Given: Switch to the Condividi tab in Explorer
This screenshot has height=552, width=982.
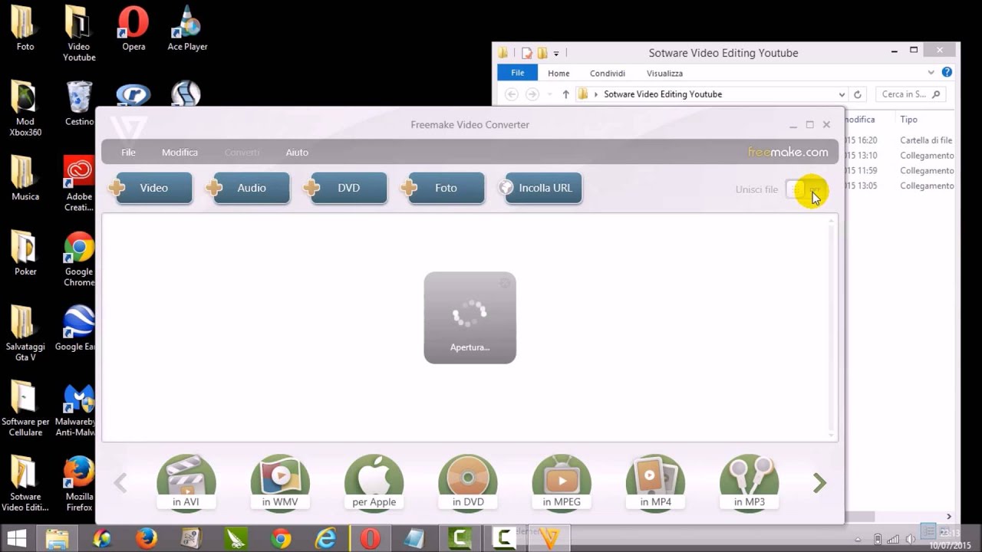Looking at the screenshot, I should click(x=608, y=73).
